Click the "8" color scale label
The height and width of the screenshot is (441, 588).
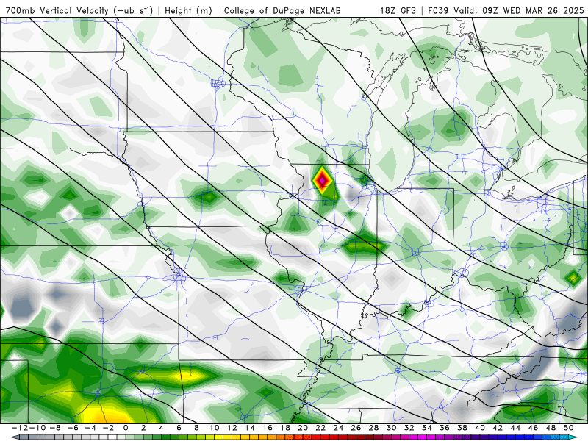pos(196,428)
